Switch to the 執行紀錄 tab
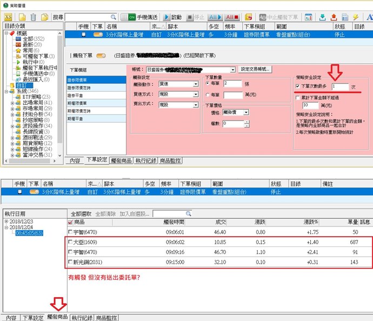 coord(146,160)
